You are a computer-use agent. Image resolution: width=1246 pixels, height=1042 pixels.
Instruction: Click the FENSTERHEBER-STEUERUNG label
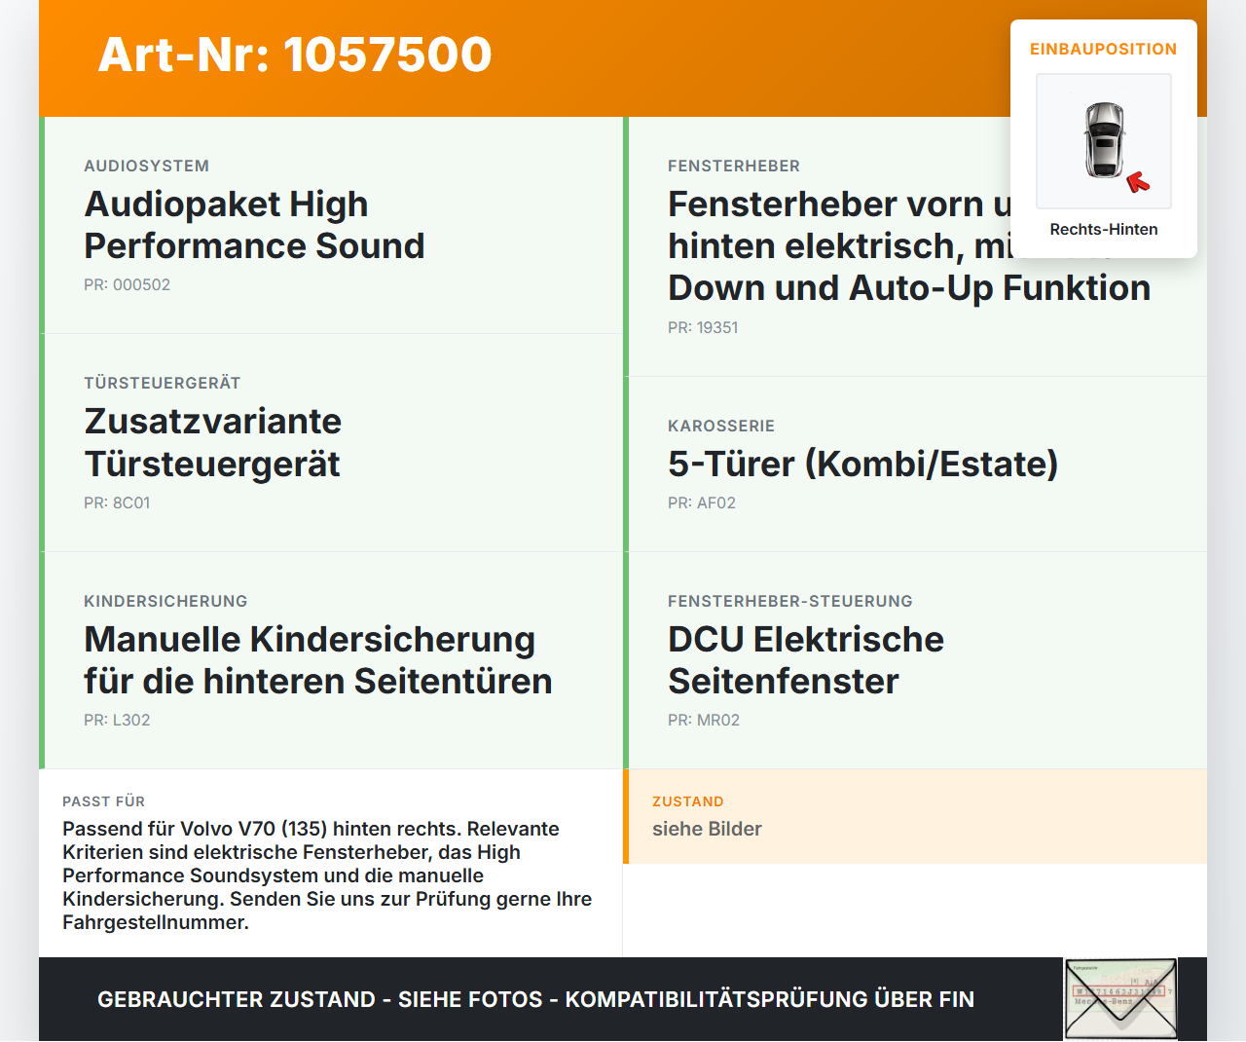(790, 601)
